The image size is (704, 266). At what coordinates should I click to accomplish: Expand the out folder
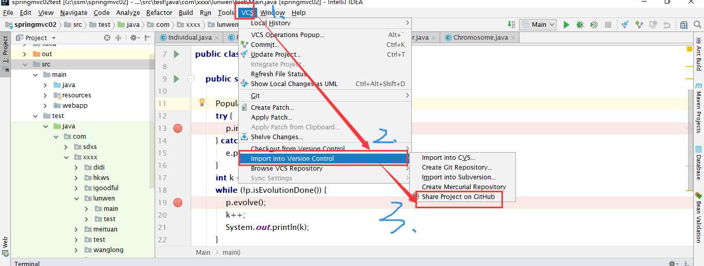[24, 54]
